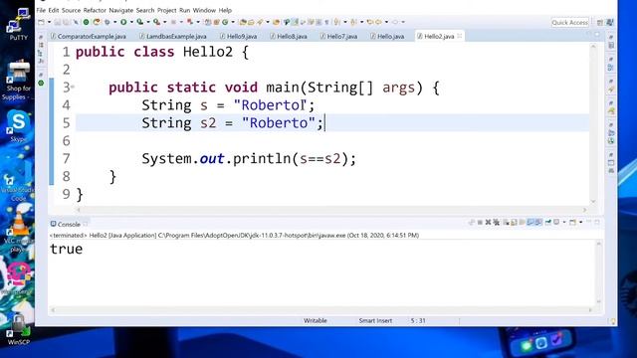Click the Open Console icon

[572, 223]
